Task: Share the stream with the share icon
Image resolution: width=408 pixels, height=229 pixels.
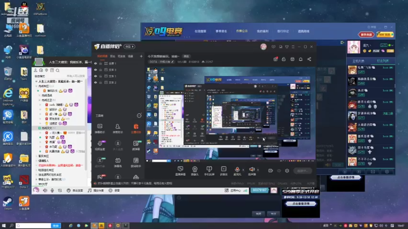Action: click(x=309, y=59)
